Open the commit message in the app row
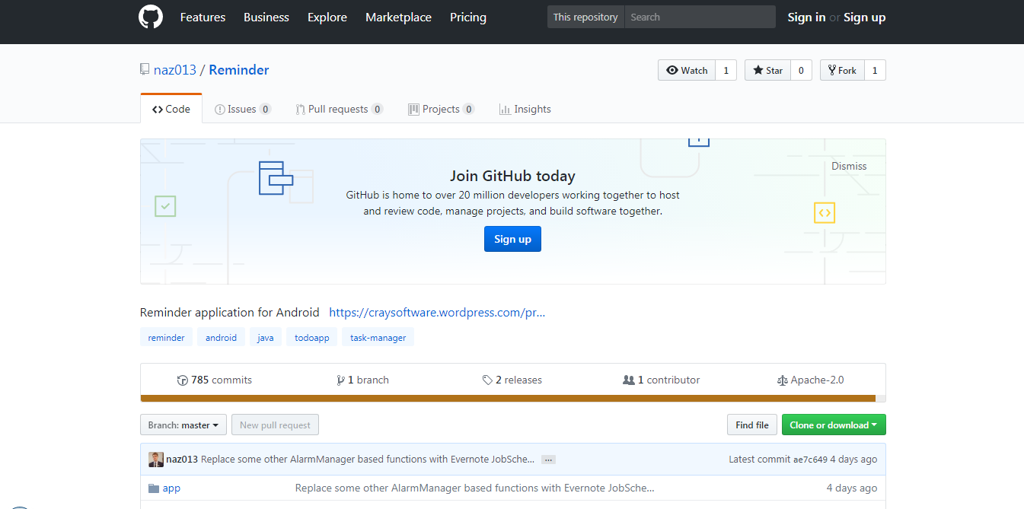The height and width of the screenshot is (509, 1024). point(475,488)
